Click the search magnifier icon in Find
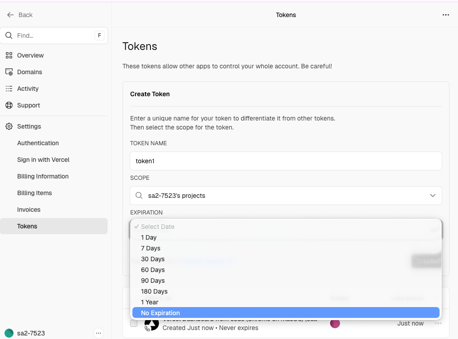This screenshot has height=339, width=458. pyautogui.click(x=9, y=36)
